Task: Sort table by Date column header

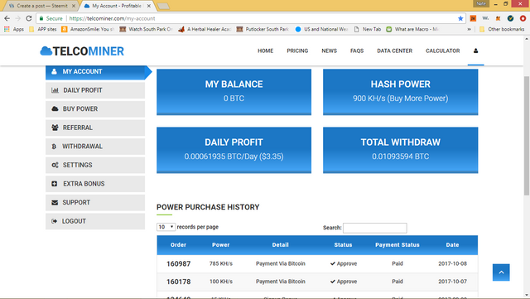Action: pos(452,245)
